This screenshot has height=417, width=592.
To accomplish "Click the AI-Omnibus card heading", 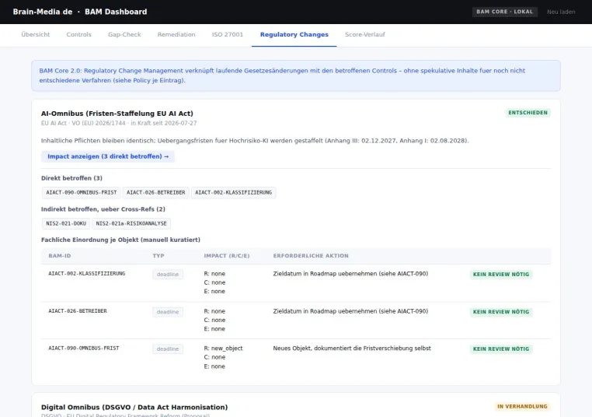I will click(x=117, y=114).
